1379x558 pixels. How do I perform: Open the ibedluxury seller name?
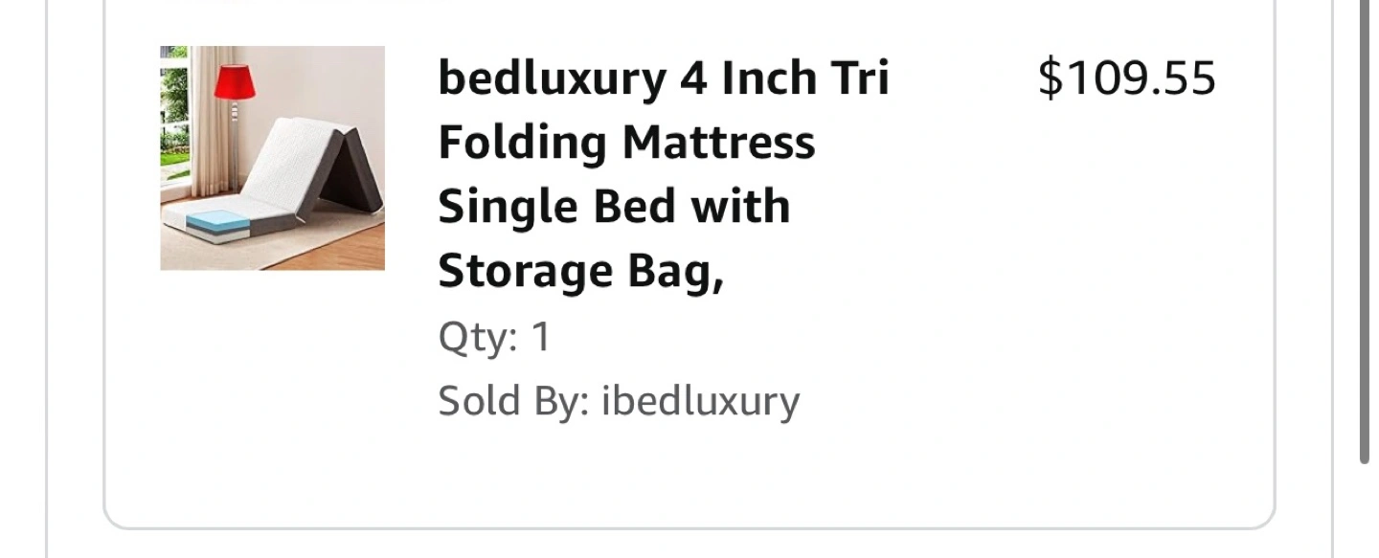[700, 402]
